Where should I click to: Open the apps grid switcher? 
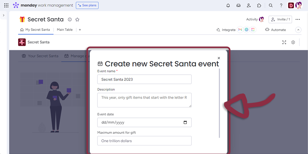tap(6, 6)
